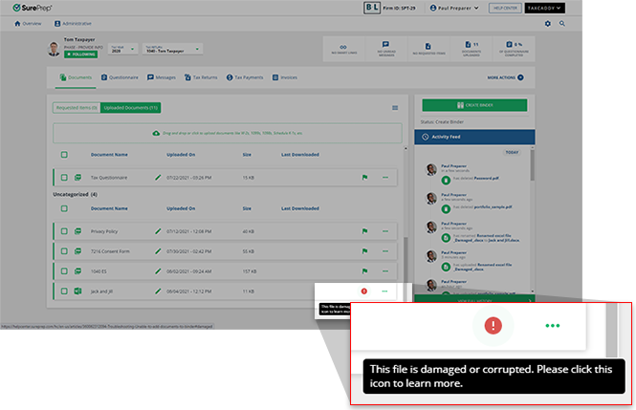Click the document list scrollbar

(406, 259)
